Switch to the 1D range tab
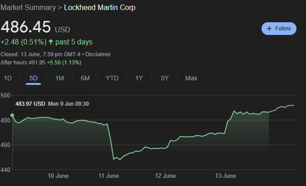This screenshot has width=306, height=186. pyautogui.click(x=8, y=78)
